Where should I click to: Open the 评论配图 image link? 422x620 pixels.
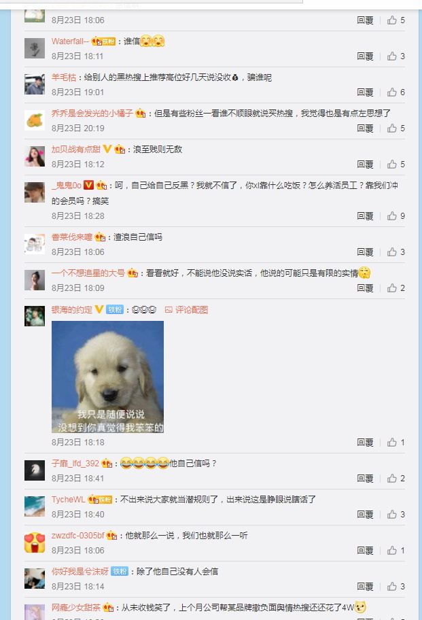(186, 309)
